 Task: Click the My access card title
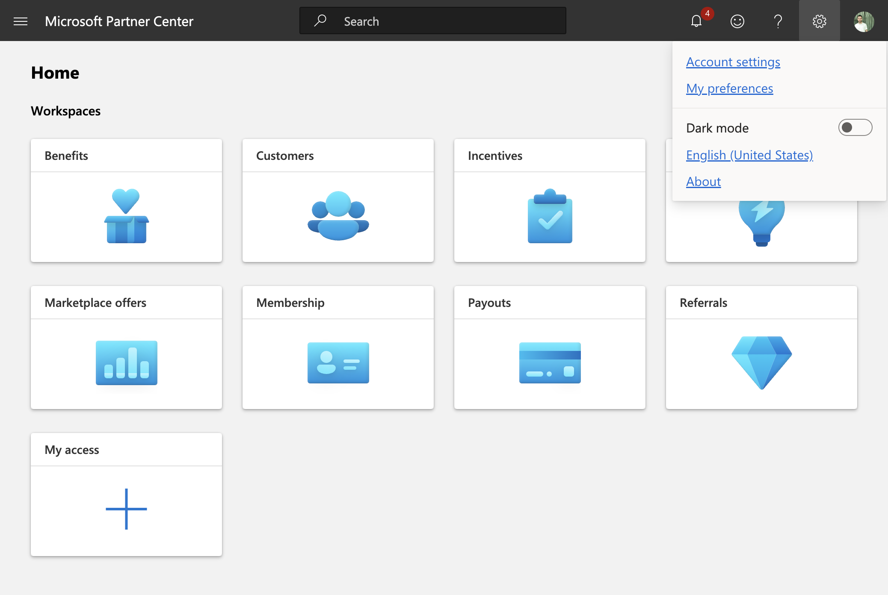tap(72, 450)
